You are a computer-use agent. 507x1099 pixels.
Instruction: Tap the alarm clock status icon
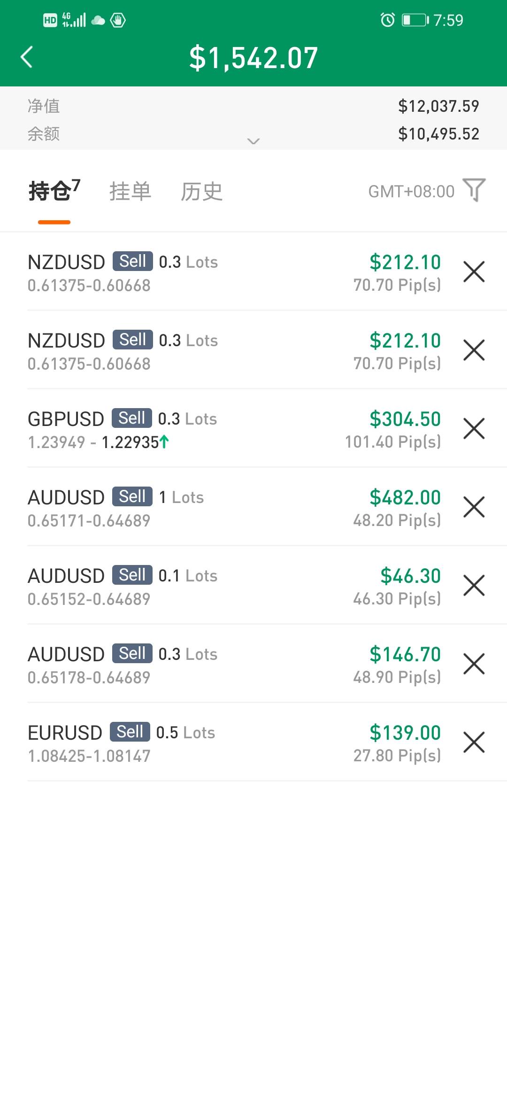pyautogui.click(x=387, y=20)
